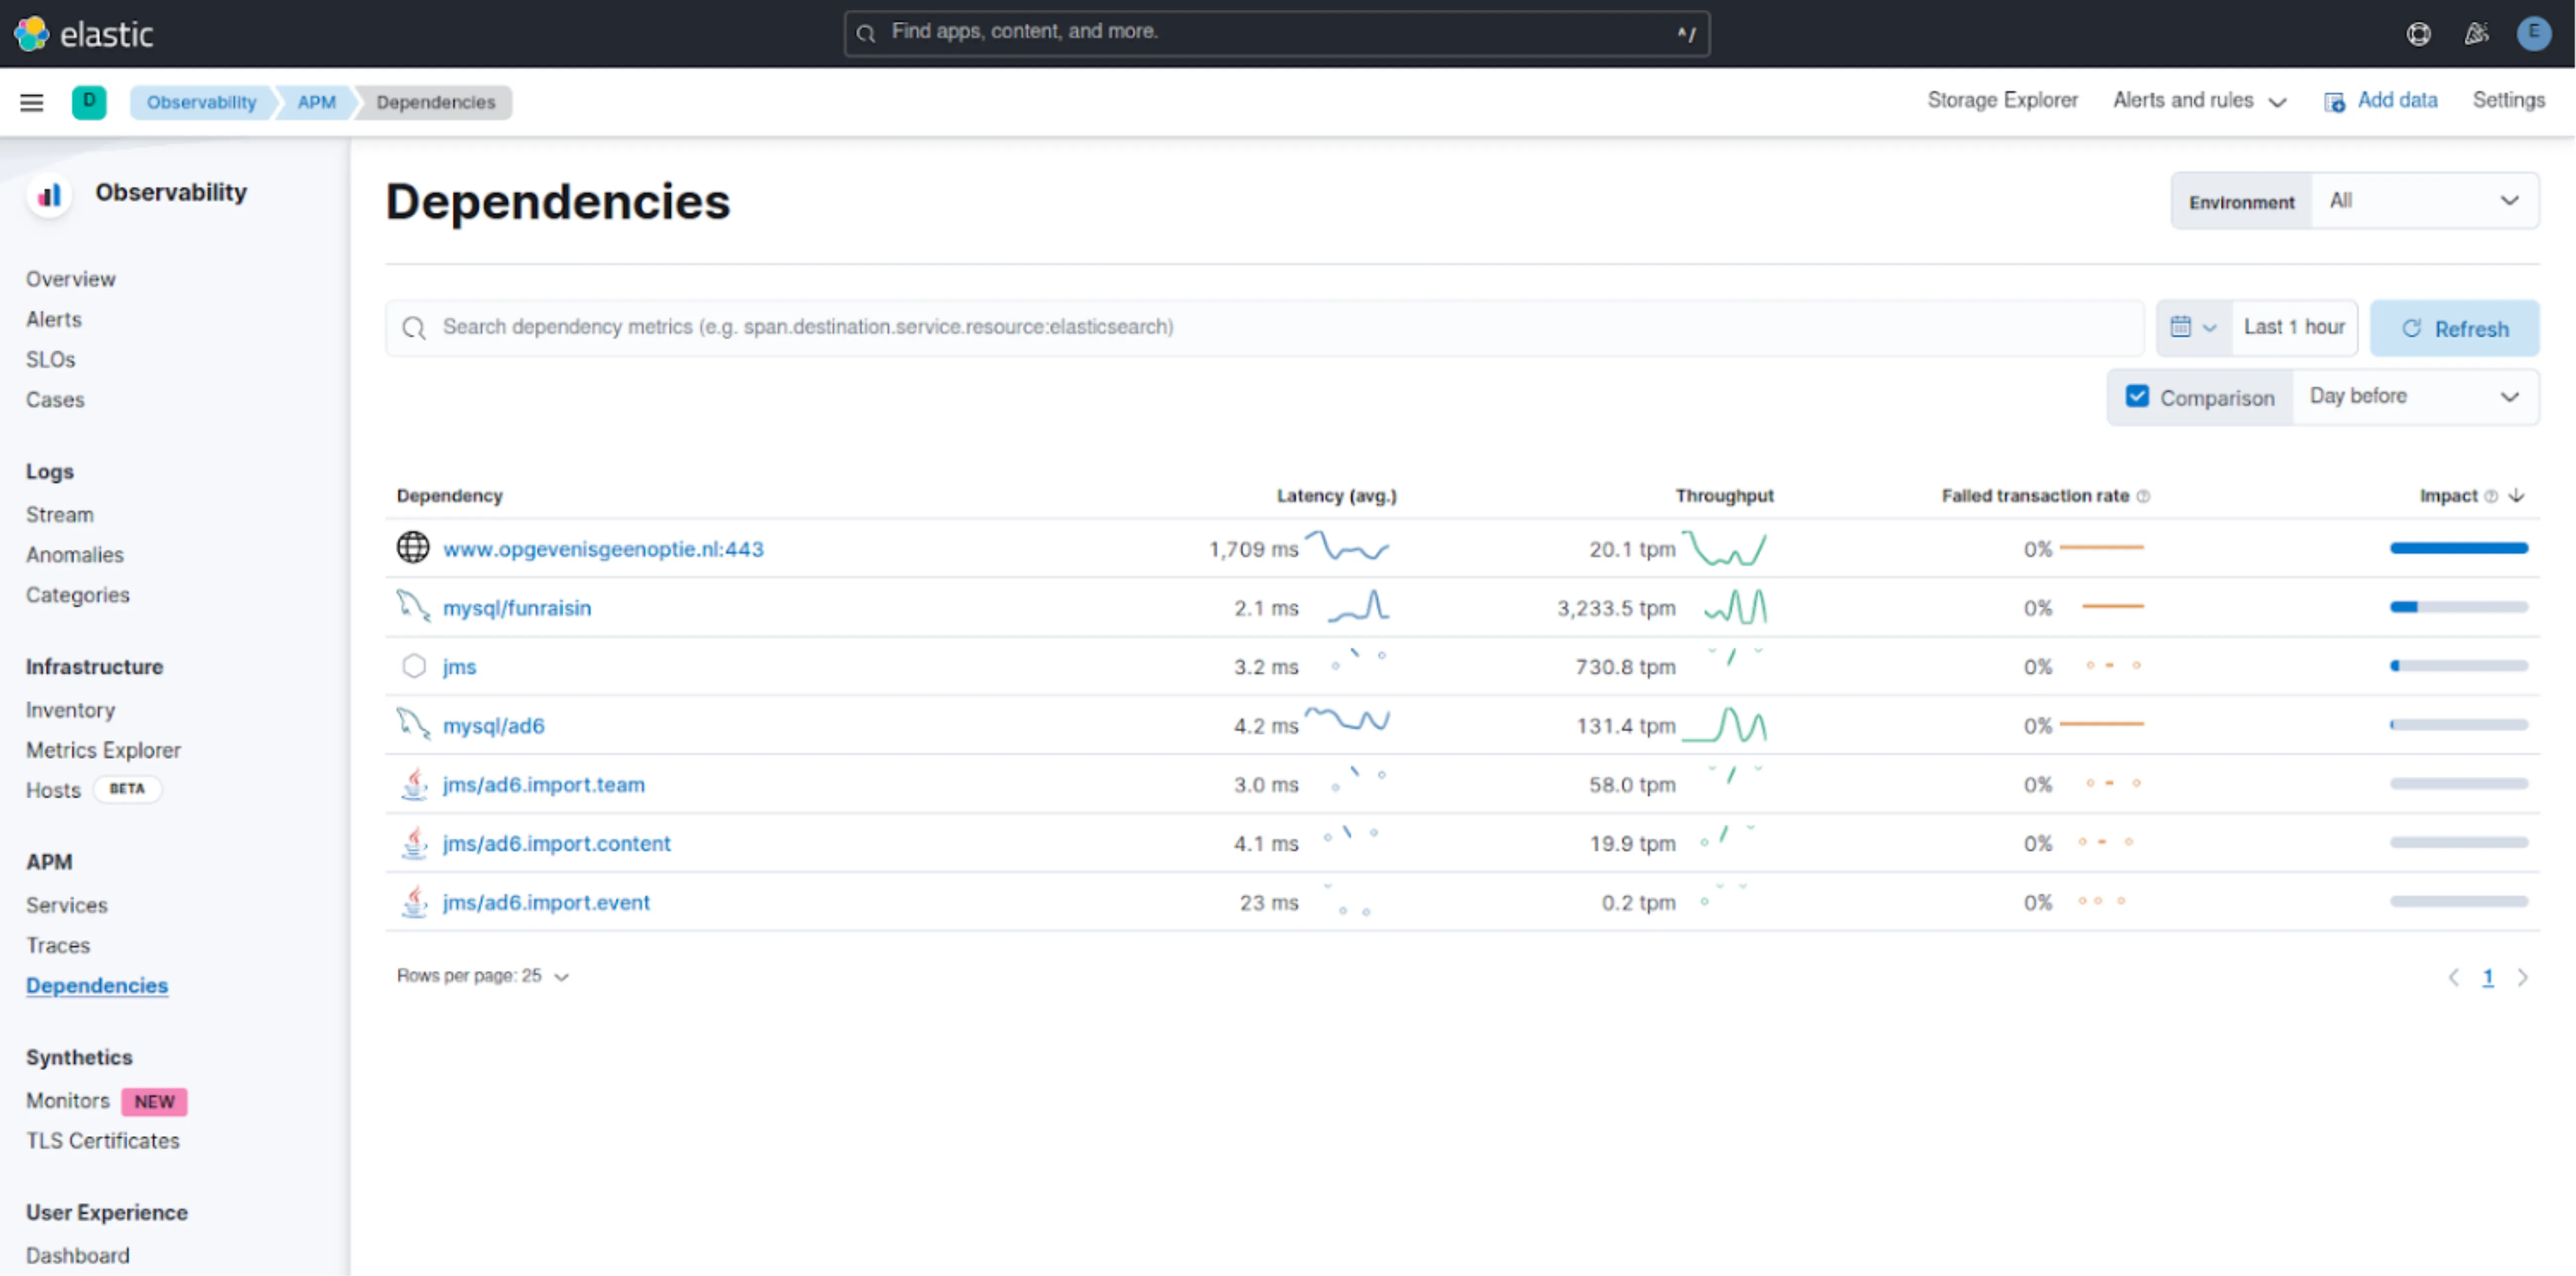The image size is (2576, 1276).
Task: Open Hosts under Infrastructure
Action: pyautogui.click(x=53, y=789)
